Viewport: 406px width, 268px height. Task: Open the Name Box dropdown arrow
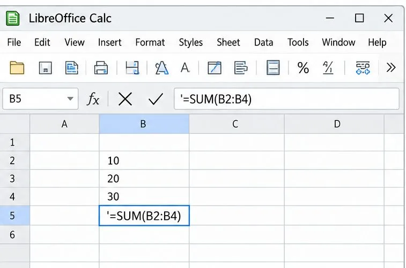click(x=70, y=98)
